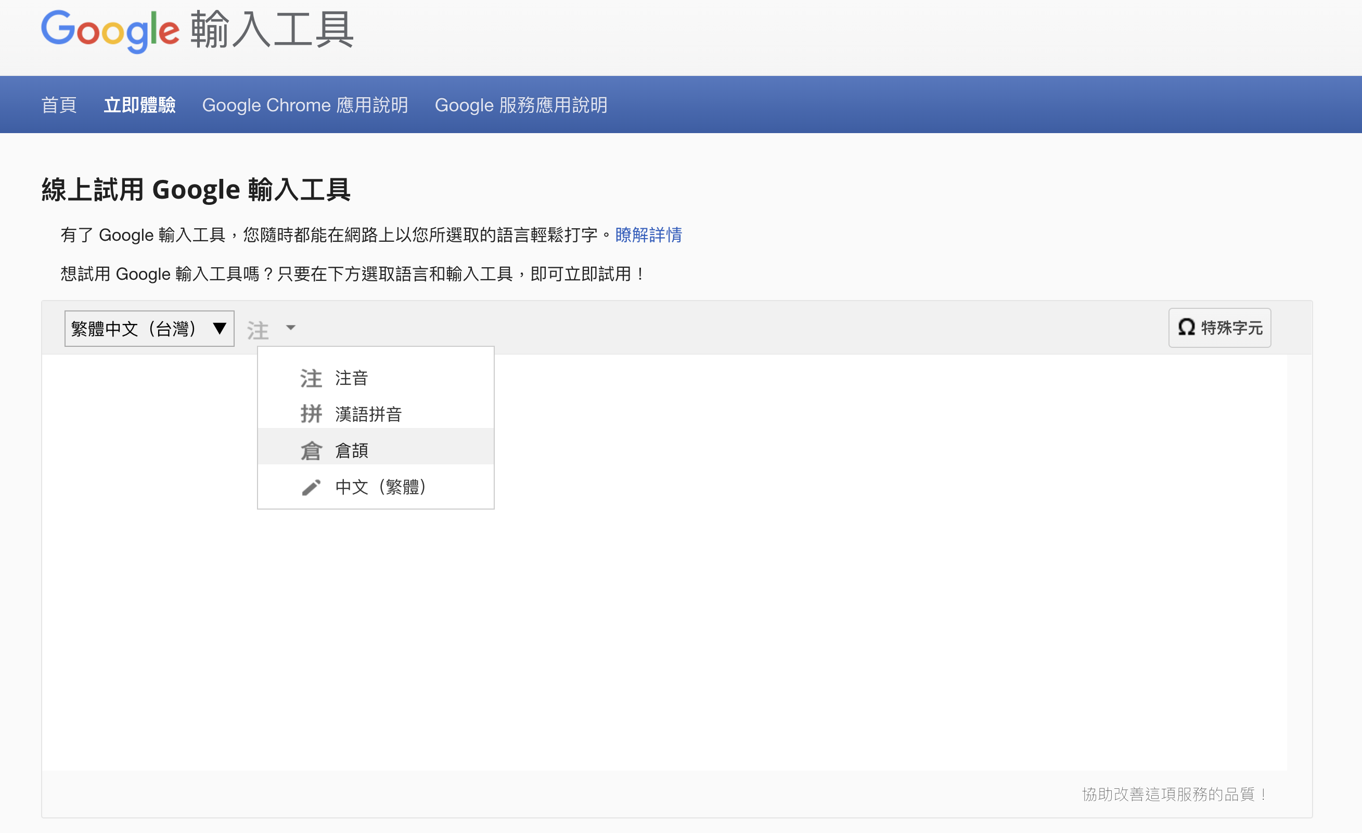This screenshot has height=833, width=1362.
Task: Select 注音 input method option
Action: pyautogui.click(x=352, y=379)
